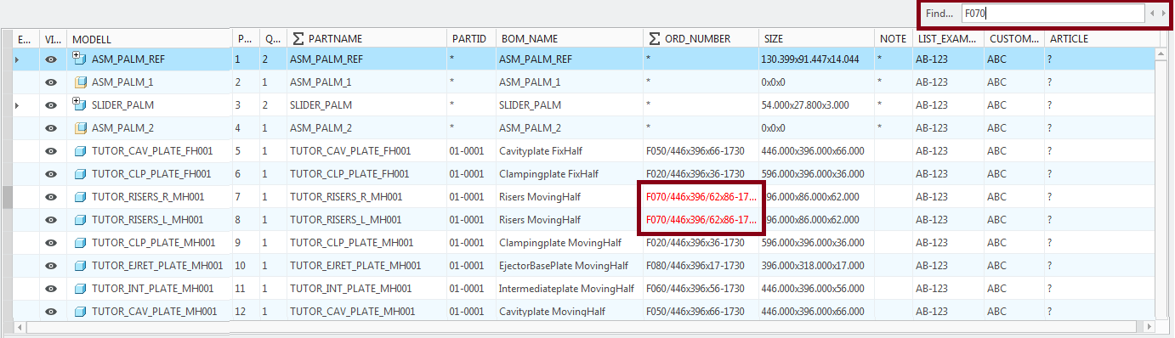Toggle eye icon for ASM_PALM_2

52,128
